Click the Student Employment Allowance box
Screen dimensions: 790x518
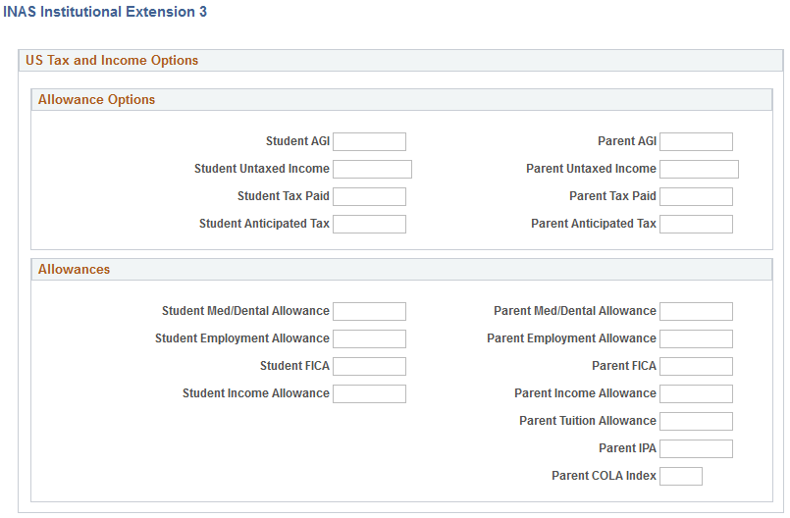[369, 339]
